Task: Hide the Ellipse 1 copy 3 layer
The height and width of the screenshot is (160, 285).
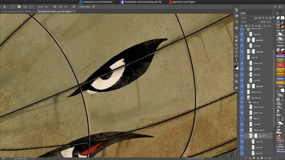Action: coord(242,92)
